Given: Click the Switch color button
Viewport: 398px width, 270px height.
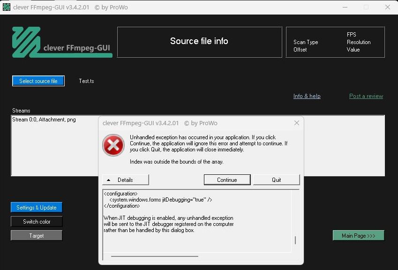Looking at the screenshot, I should pyautogui.click(x=37, y=222).
